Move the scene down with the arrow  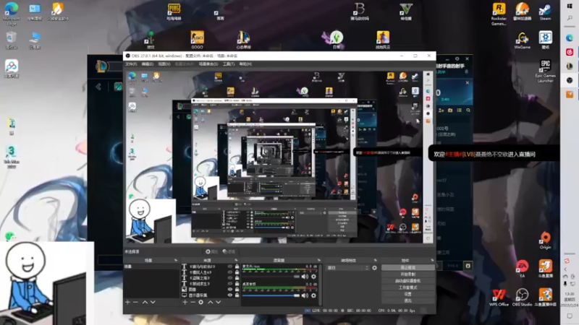click(153, 302)
